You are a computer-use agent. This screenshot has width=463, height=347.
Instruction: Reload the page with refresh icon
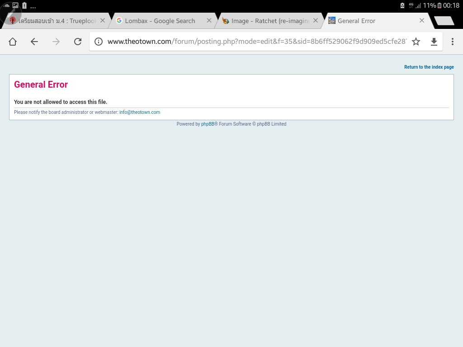click(78, 42)
